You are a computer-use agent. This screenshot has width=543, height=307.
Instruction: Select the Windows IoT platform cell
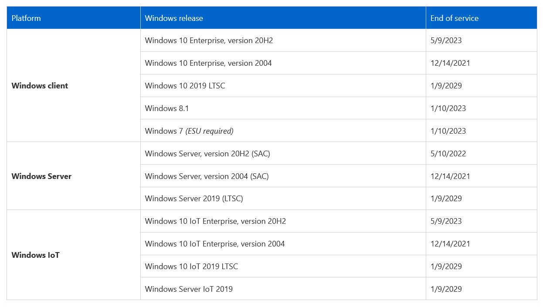point(73,255)
